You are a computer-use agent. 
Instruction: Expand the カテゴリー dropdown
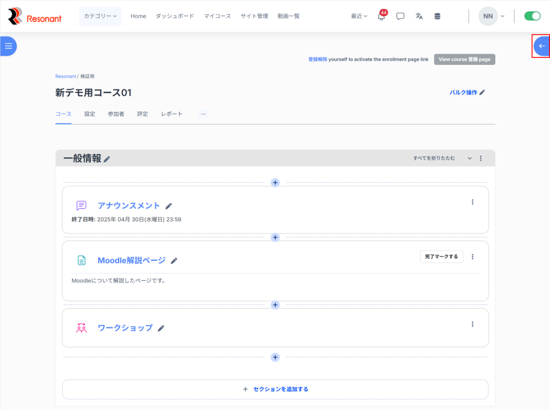100,16
